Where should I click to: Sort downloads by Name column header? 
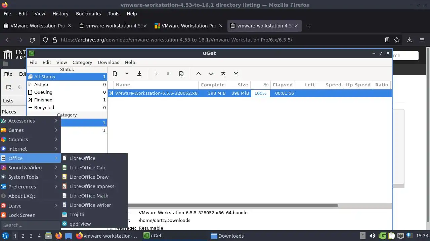click(156, 85)
